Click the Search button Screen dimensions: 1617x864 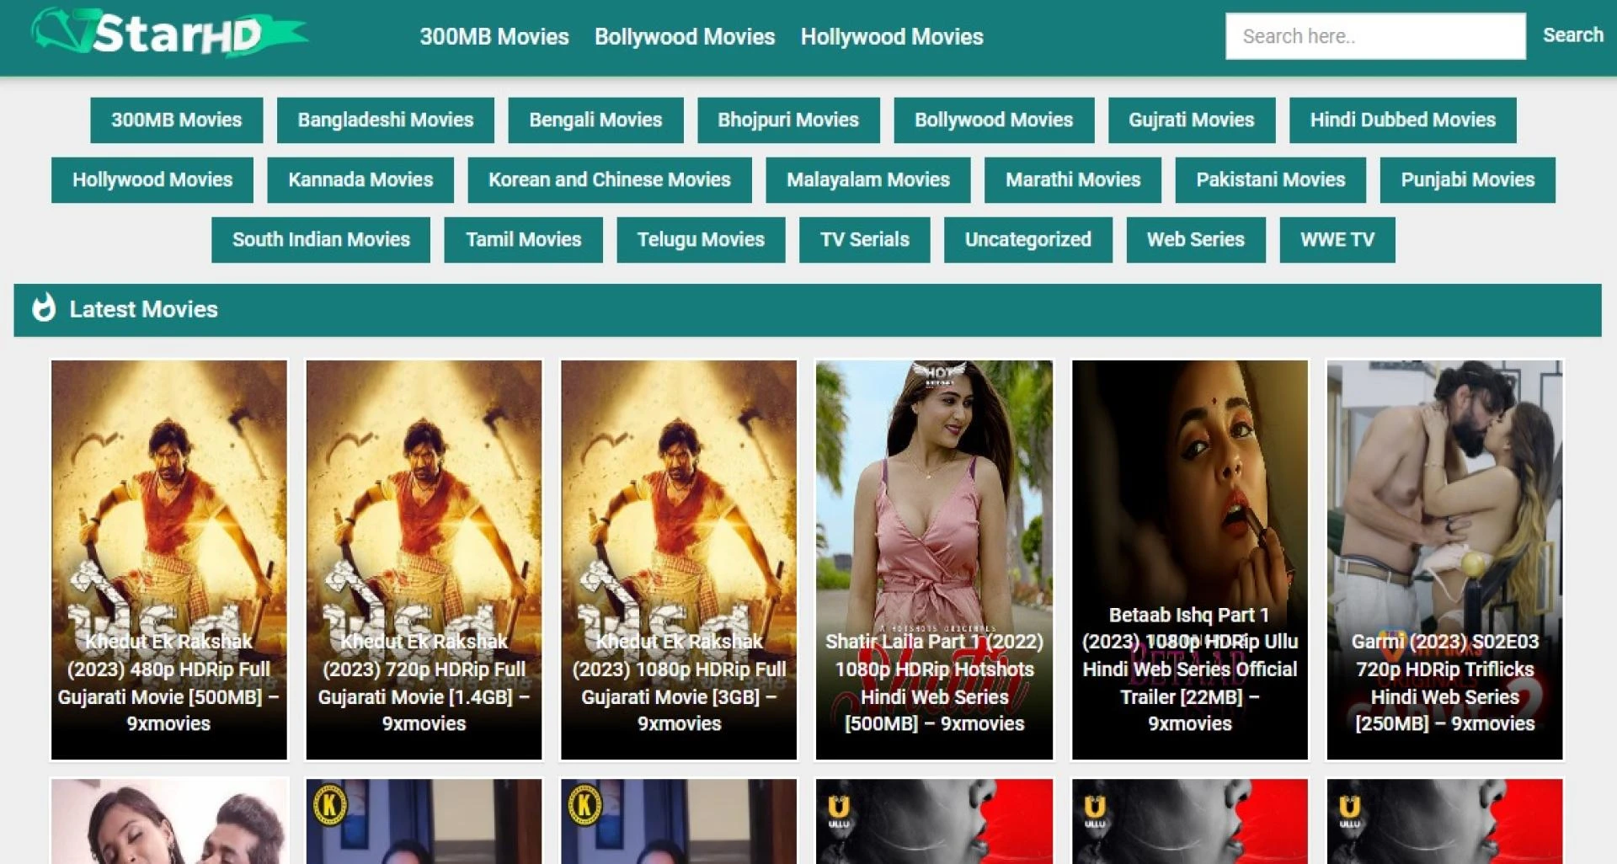pos(1572,35)
